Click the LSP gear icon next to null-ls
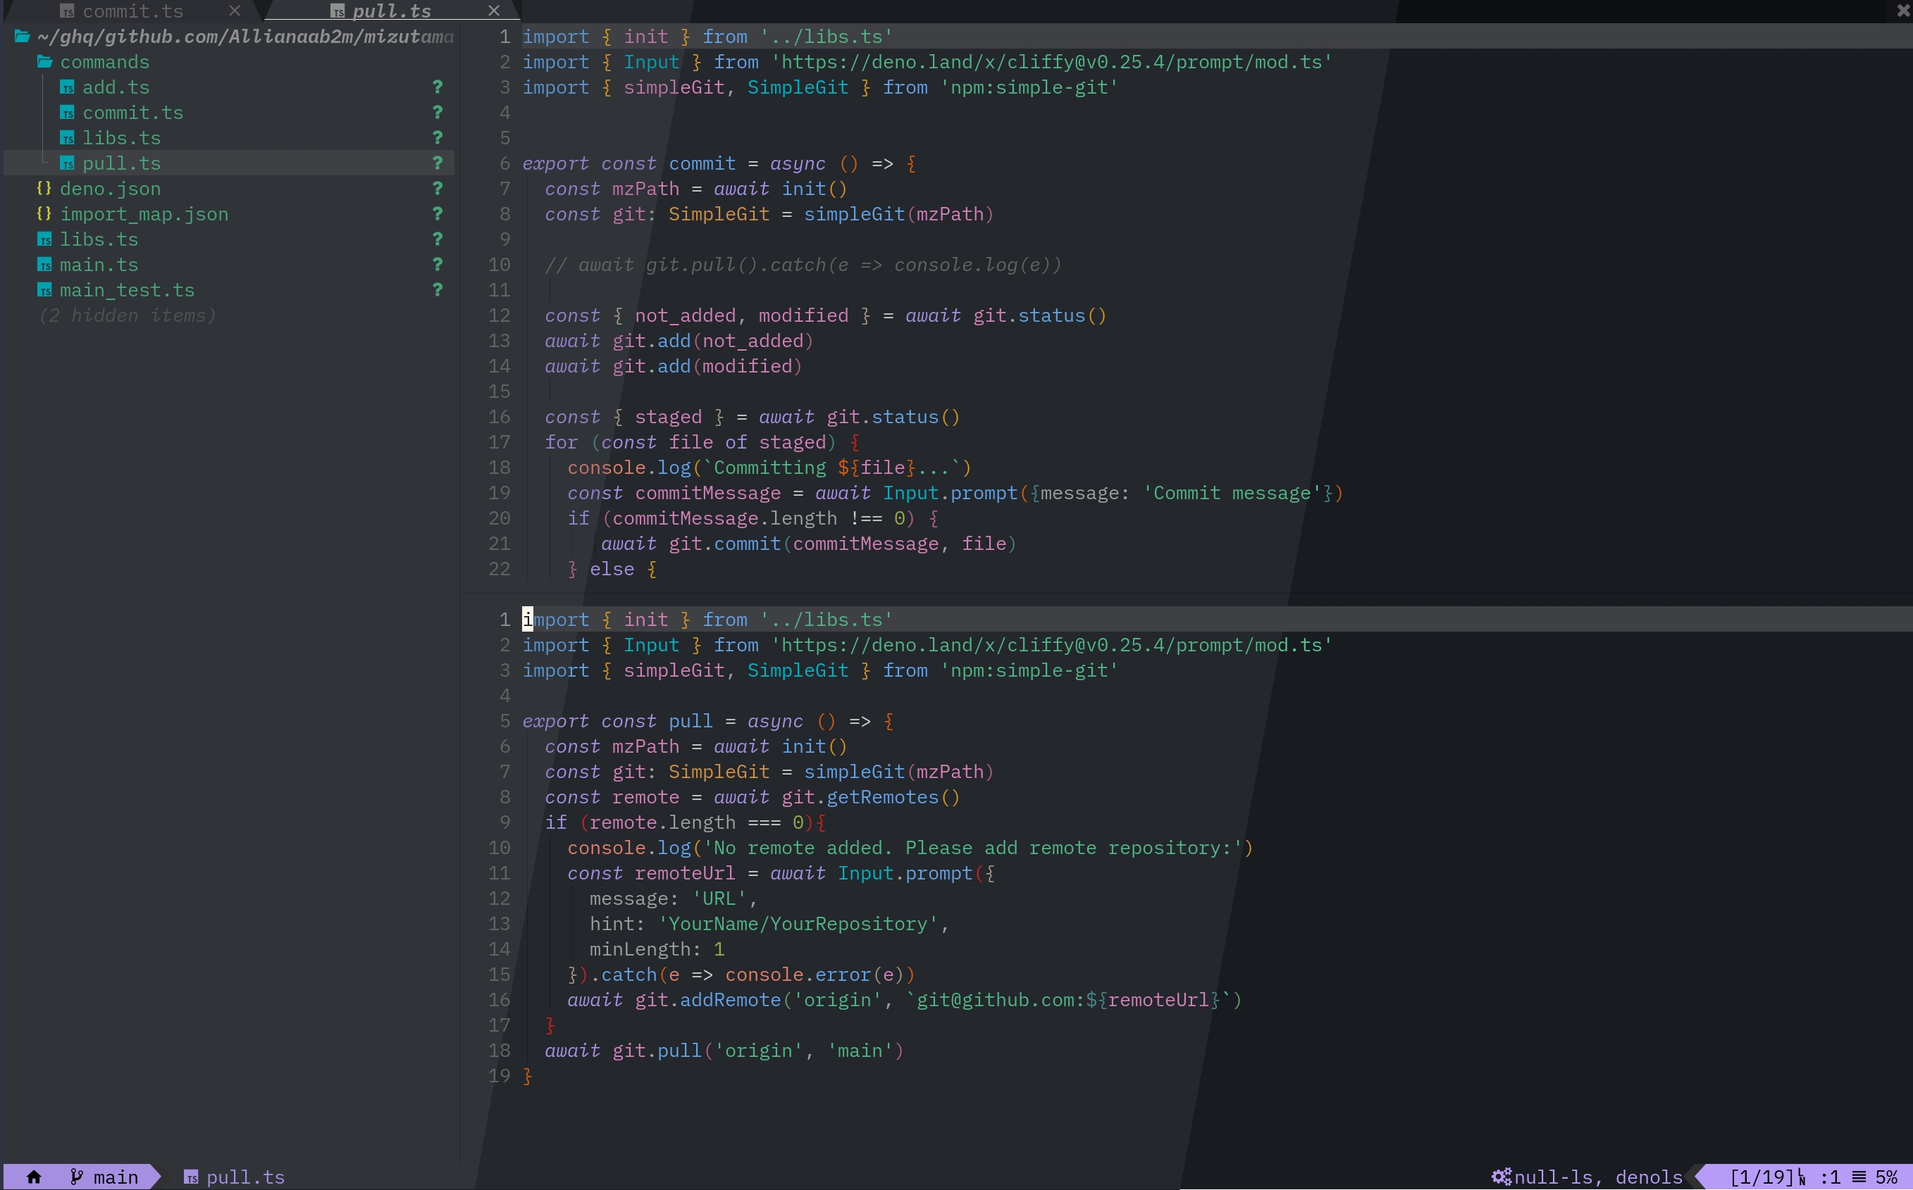This screenshot has width=1913, height=1190. (1501, 1177)
